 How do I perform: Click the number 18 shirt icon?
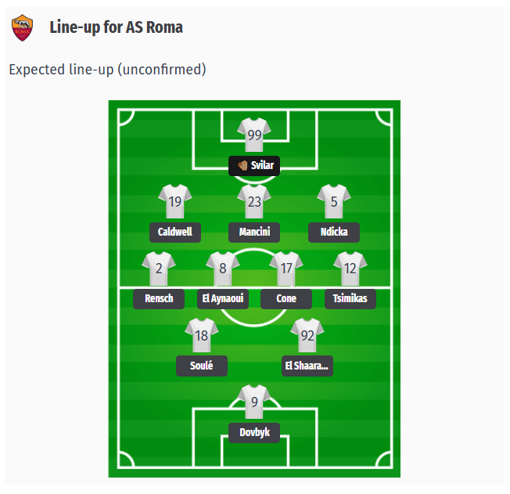(201, 335)
